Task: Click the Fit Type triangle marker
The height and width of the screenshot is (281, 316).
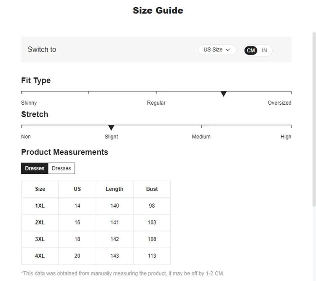Action: [x=224, y=94]
